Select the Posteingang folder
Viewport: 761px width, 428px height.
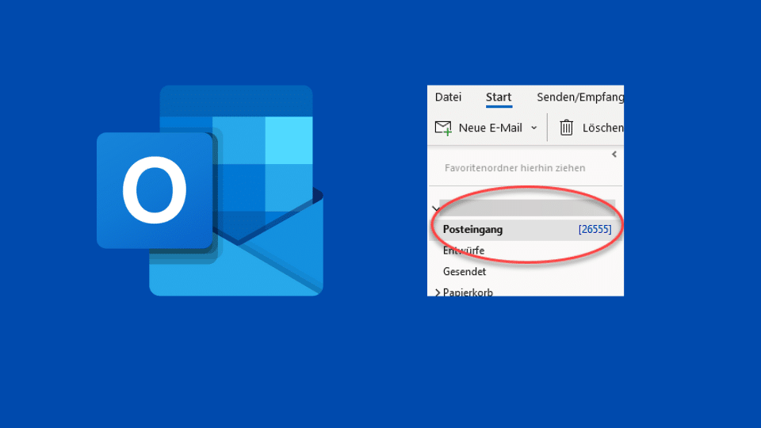click(526, 230)
